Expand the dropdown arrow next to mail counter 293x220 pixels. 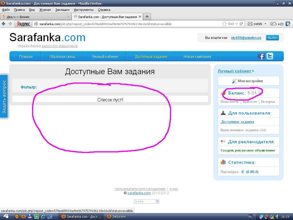click(x=265, y=24)
